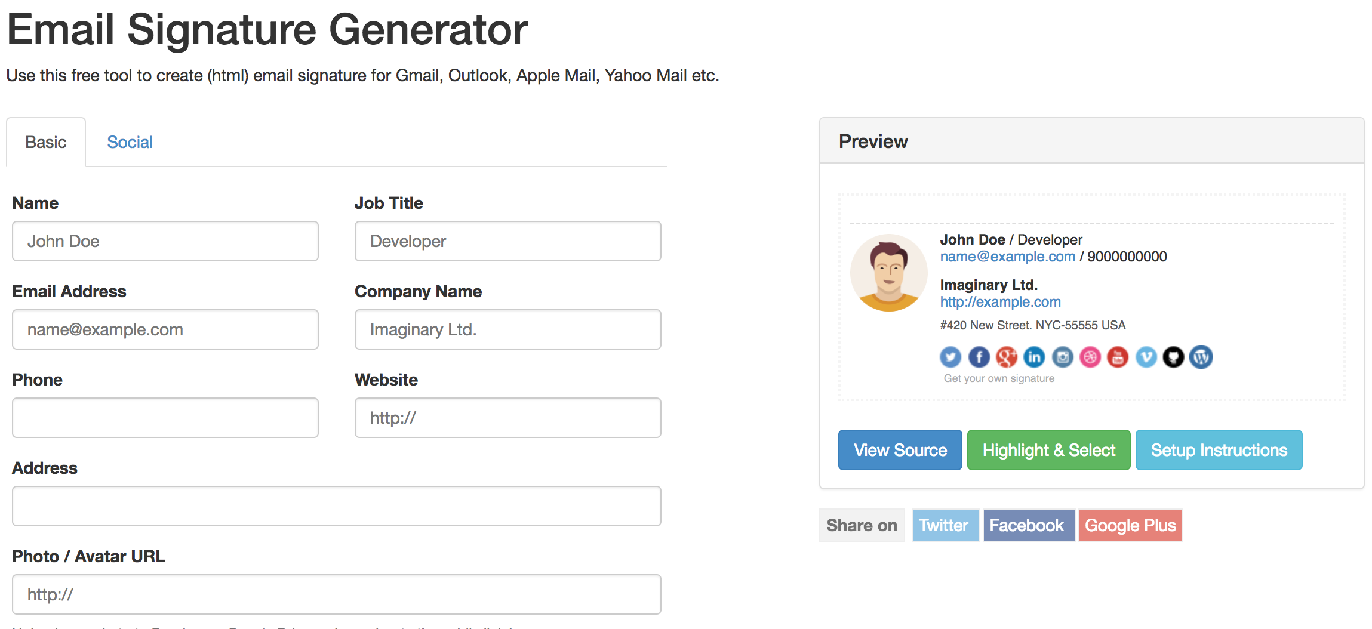Image resolution: width=1372 pixels, height=629 pixels.
Task: Click the YouTube icon in signature preview
Action: [x=1118, y=357]
